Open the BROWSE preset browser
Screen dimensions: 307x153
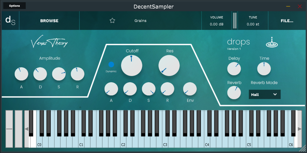coord(49,21)
